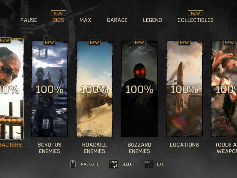Go to the GARAGE tab
The width and height of the screenshot is (237, 178).
[117, 20]
